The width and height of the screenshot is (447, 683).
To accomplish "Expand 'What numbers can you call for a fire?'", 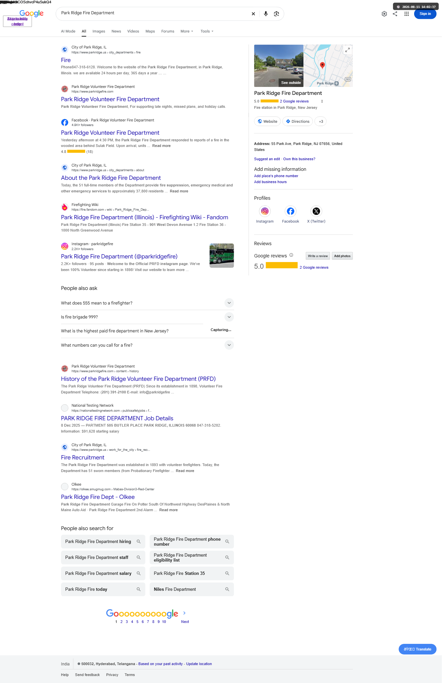I will click(x=229, y=345).
